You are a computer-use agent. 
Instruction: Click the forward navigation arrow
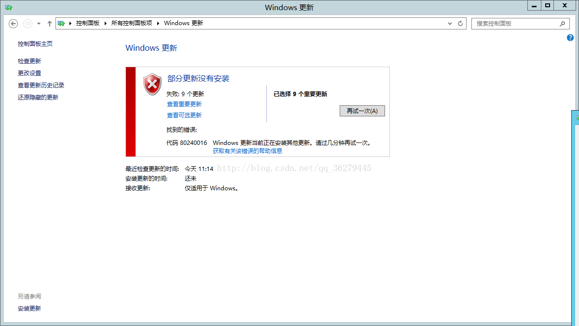click(x=28, y=23)
